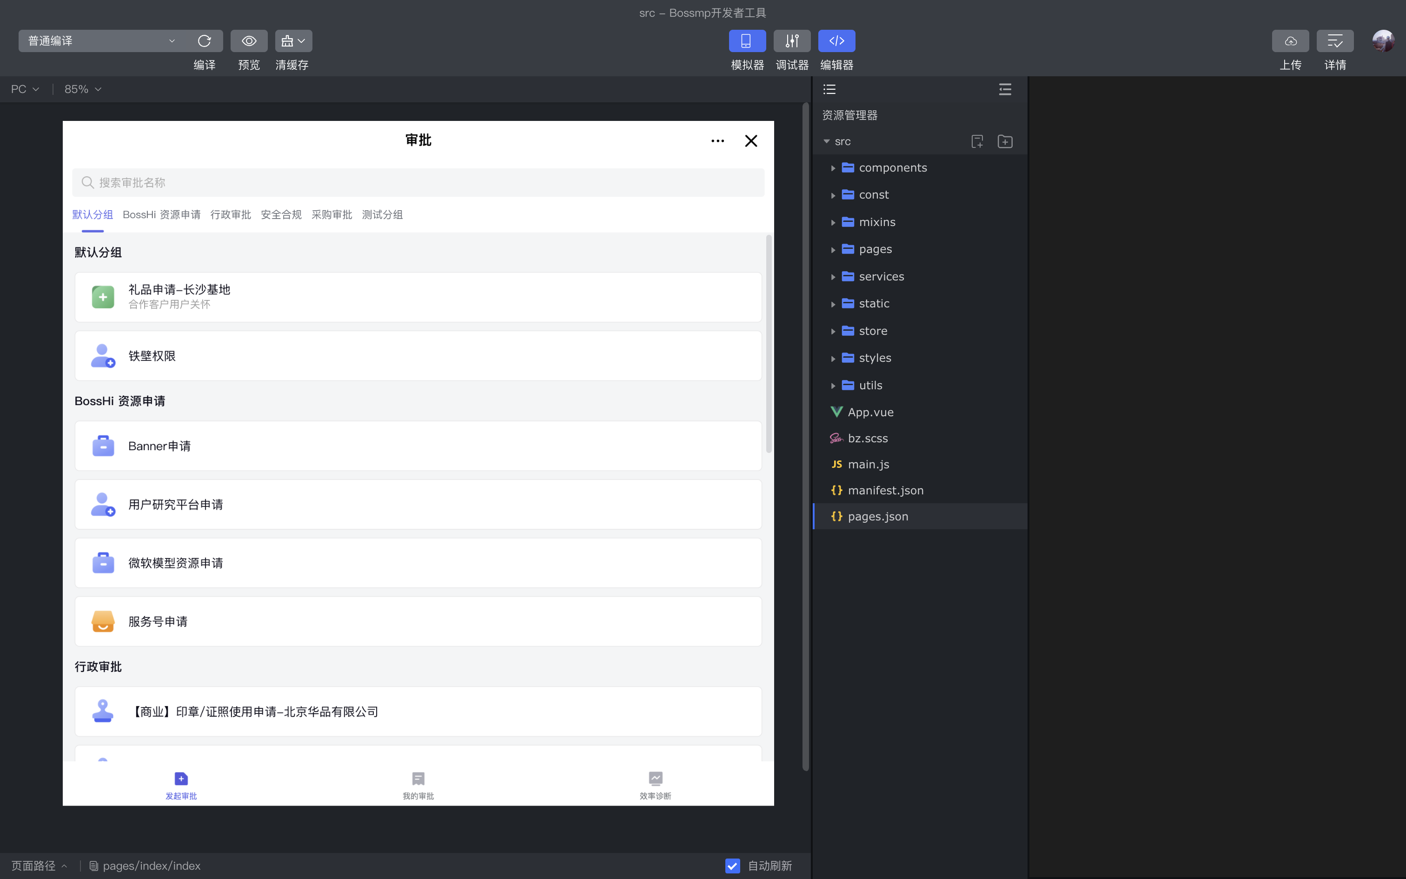Click the user avatar
1406x879 pixels.
click(x=1383, y=41)
